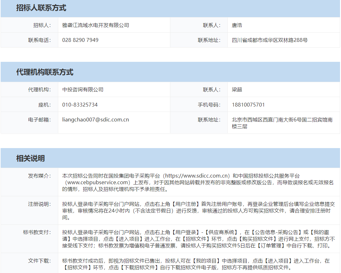Viewport: 341px width, 273px height.
Task: Click the 【我的项目】 text in download row
Action: click(x=206, y=261)
